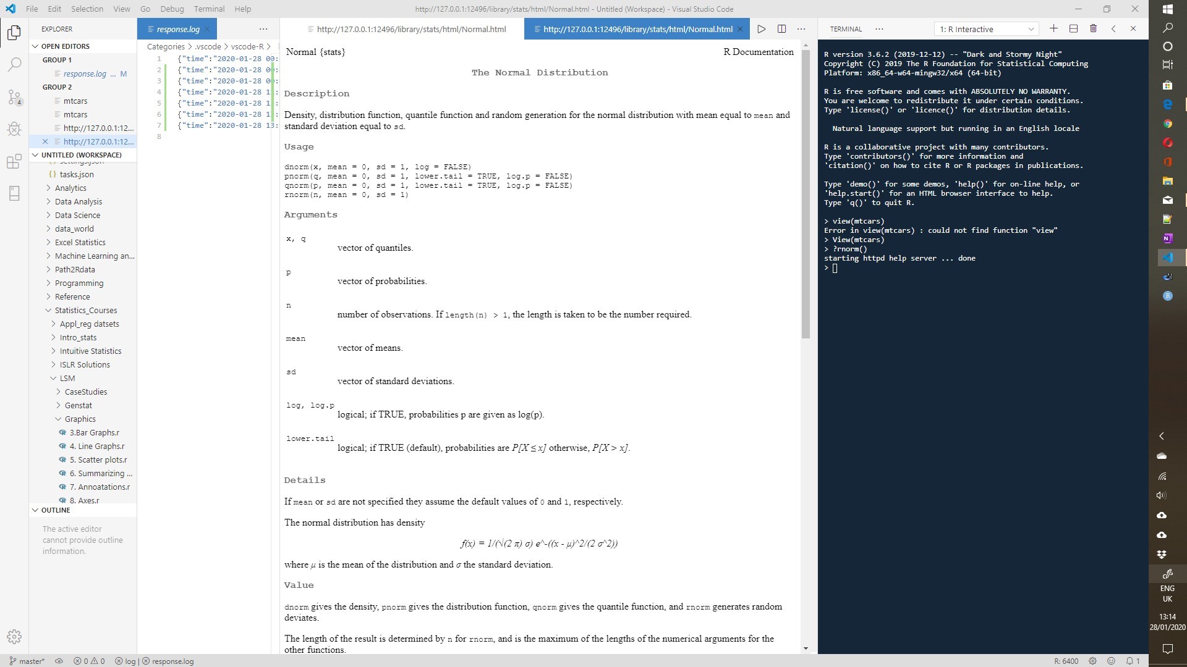Click the errors and warnings counter in status bar
1187x667 pixels.
tap(90, 661)
